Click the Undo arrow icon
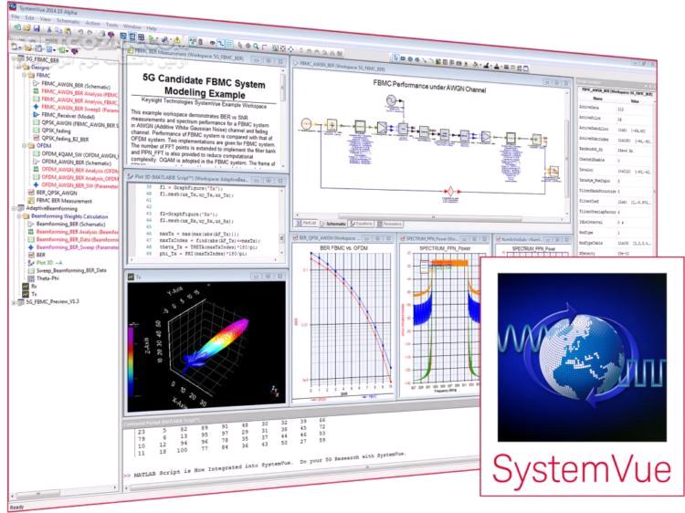Viewport: 685px width, 513px height. [80, 32]
